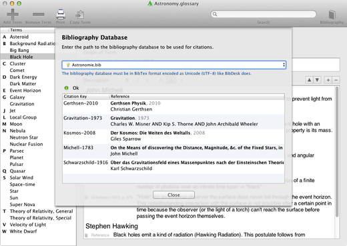This screenshot has width=347, height=246.
Task: Select the Local Group term
Action: (23, 117)
